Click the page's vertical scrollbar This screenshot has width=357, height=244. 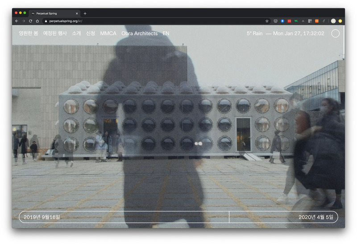coord(344,42)
